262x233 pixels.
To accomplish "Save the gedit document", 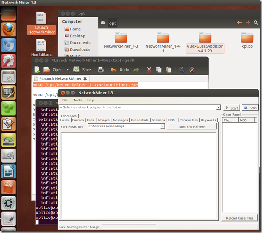I will point(82,70).
